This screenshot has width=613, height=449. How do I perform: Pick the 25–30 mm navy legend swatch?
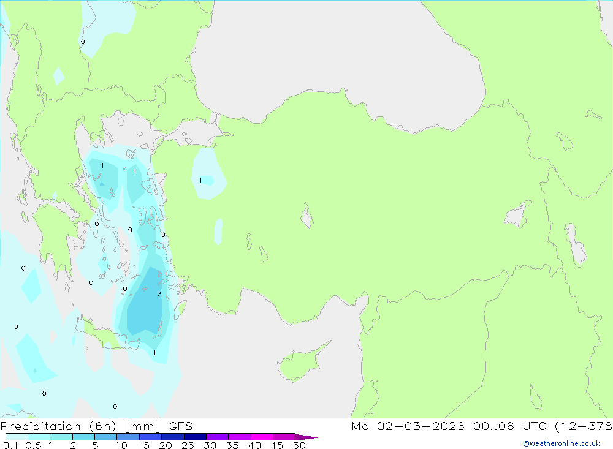tap(195, 437)
